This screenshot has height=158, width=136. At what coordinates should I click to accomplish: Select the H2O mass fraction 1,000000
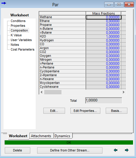click(x=104, y=37)
